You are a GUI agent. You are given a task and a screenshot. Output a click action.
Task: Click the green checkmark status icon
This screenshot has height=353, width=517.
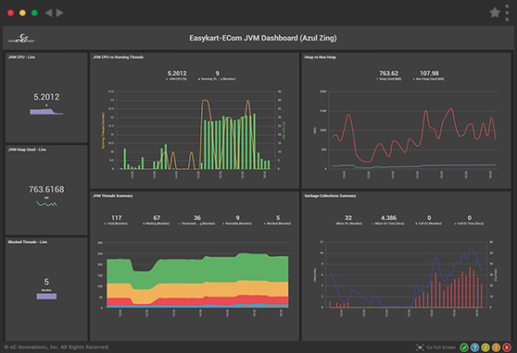click(x=464, y=347)
